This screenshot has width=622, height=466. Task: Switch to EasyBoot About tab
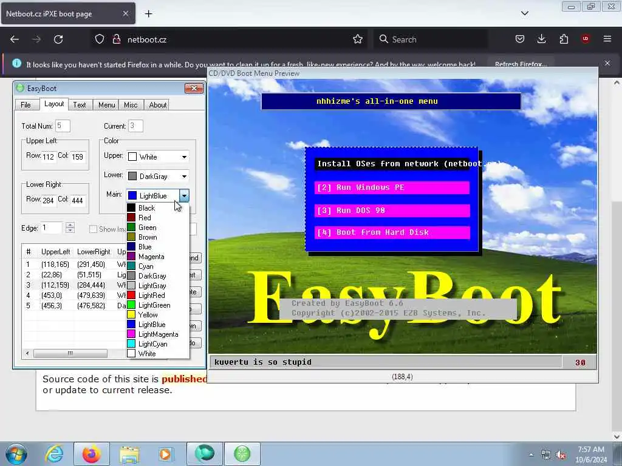pos(157,105)
